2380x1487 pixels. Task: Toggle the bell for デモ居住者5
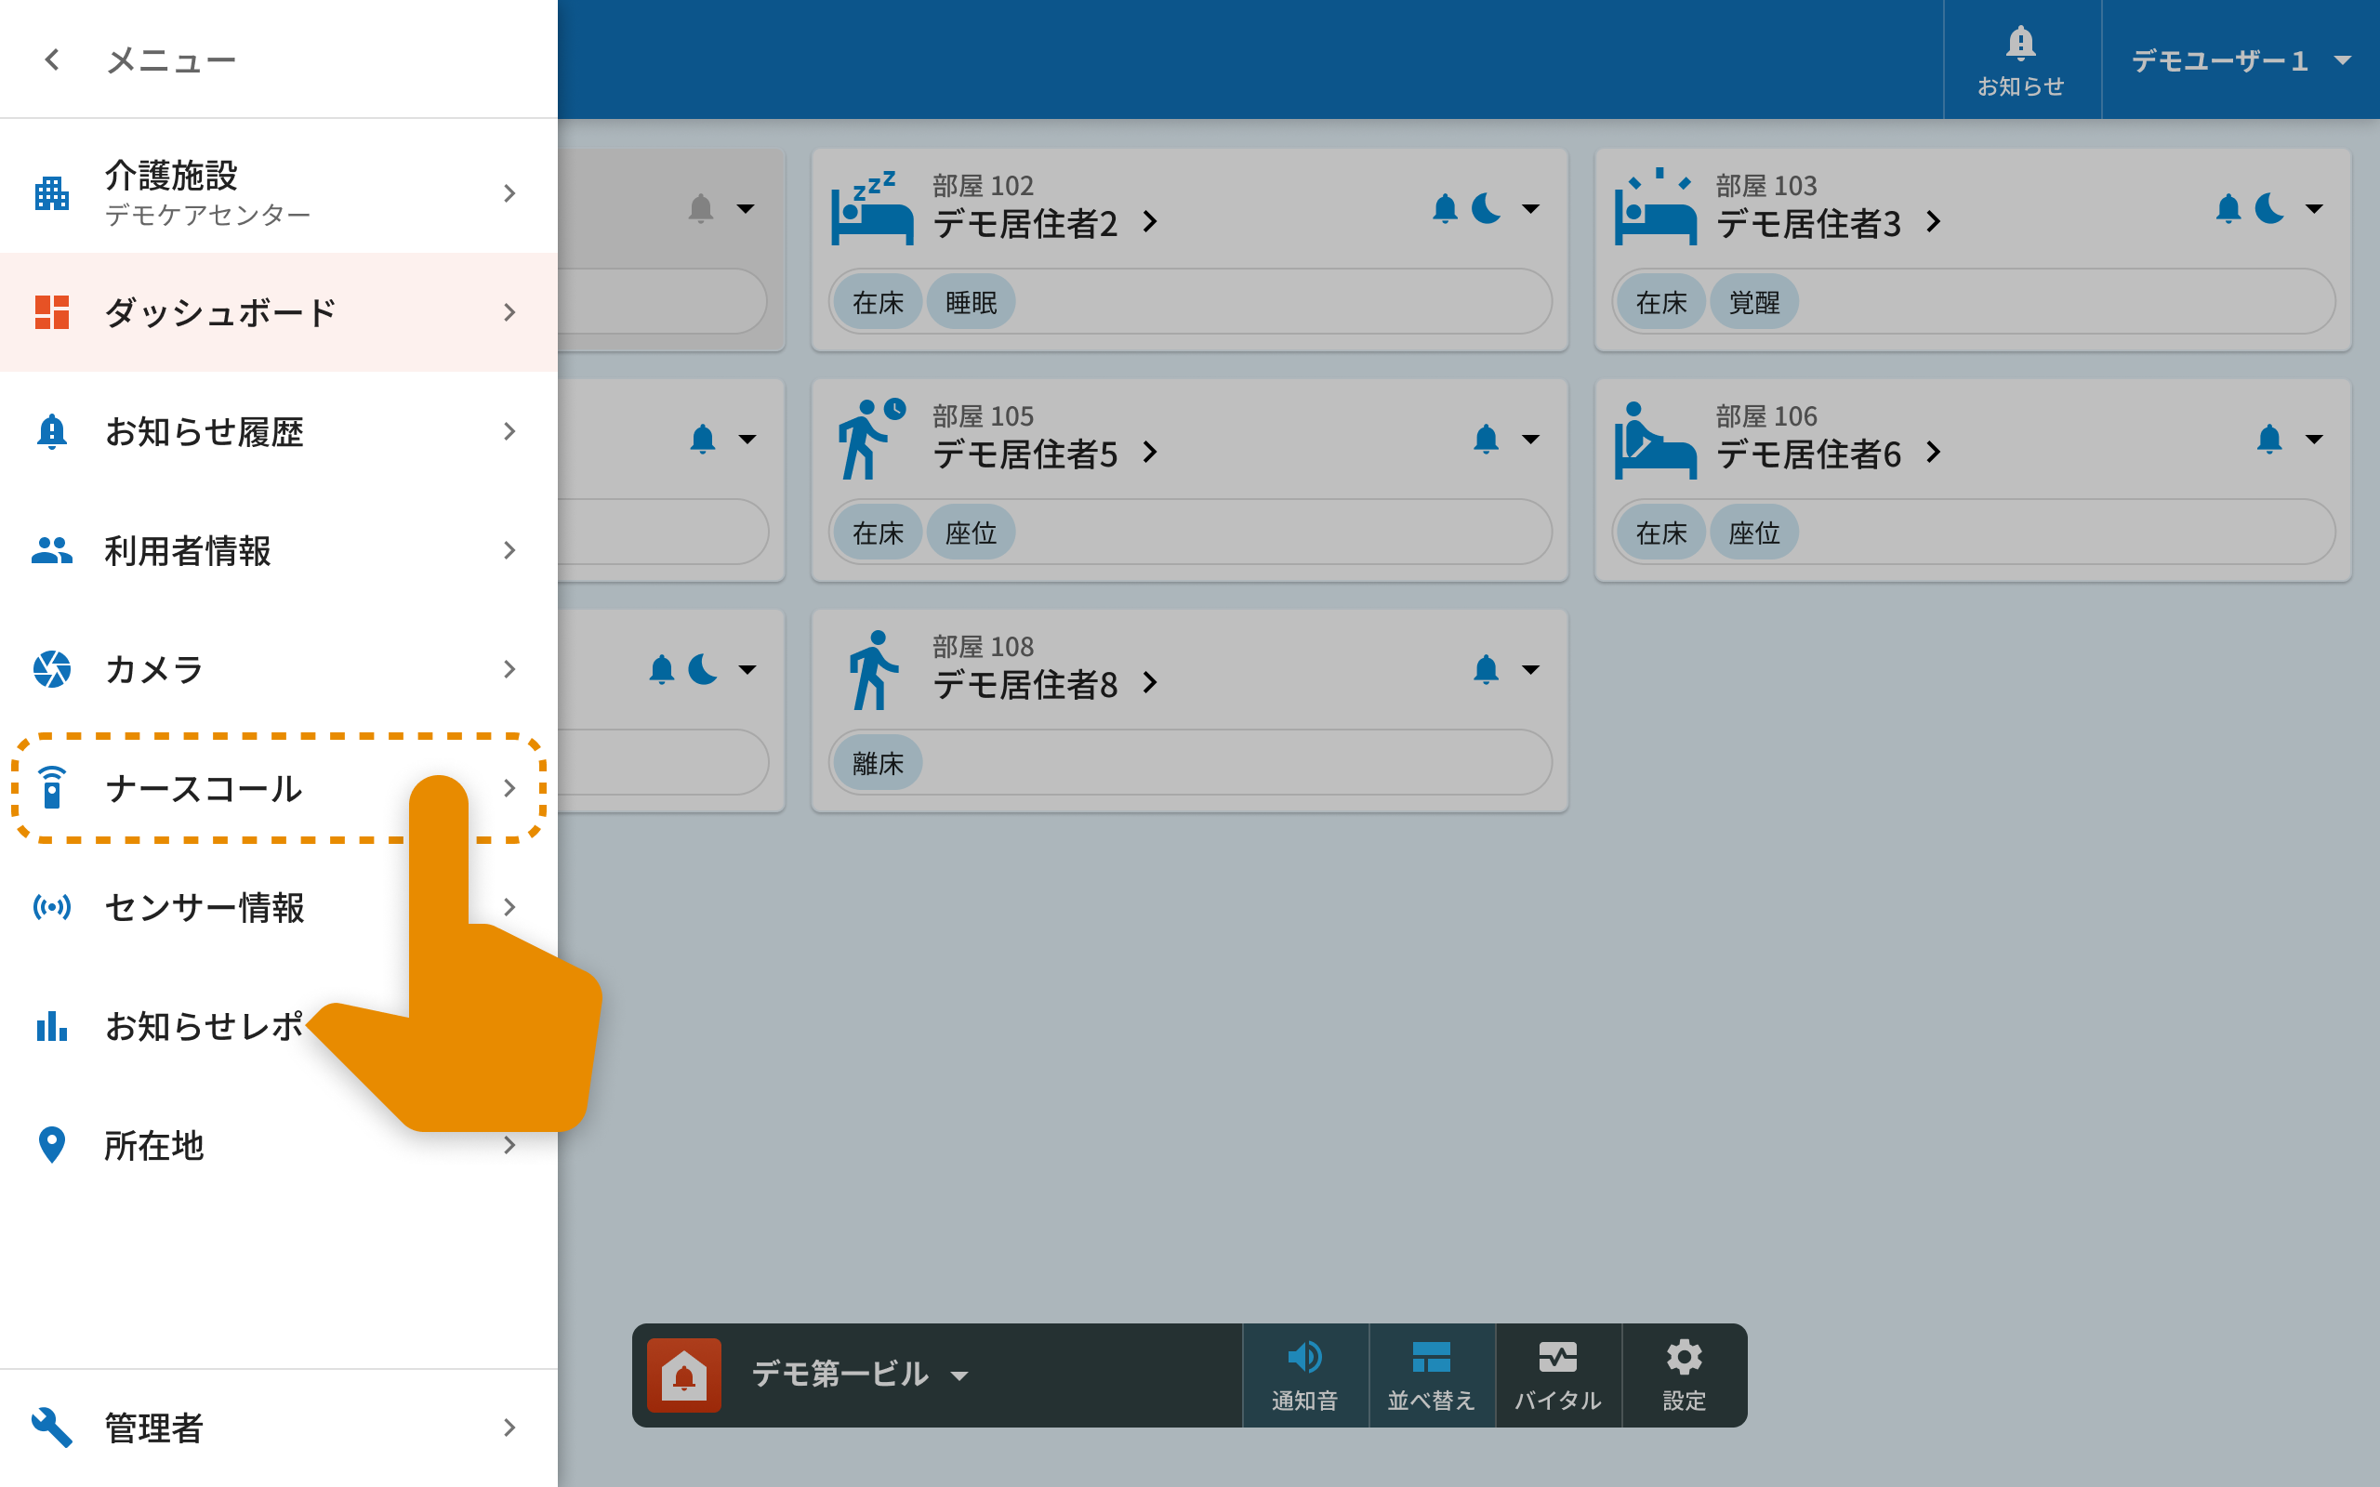1485,439
